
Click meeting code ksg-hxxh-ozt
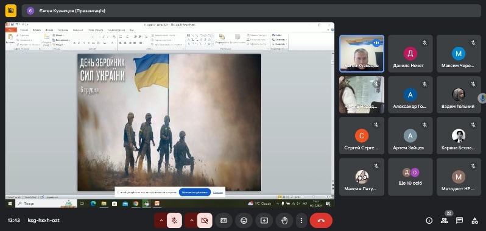[43, 221]
